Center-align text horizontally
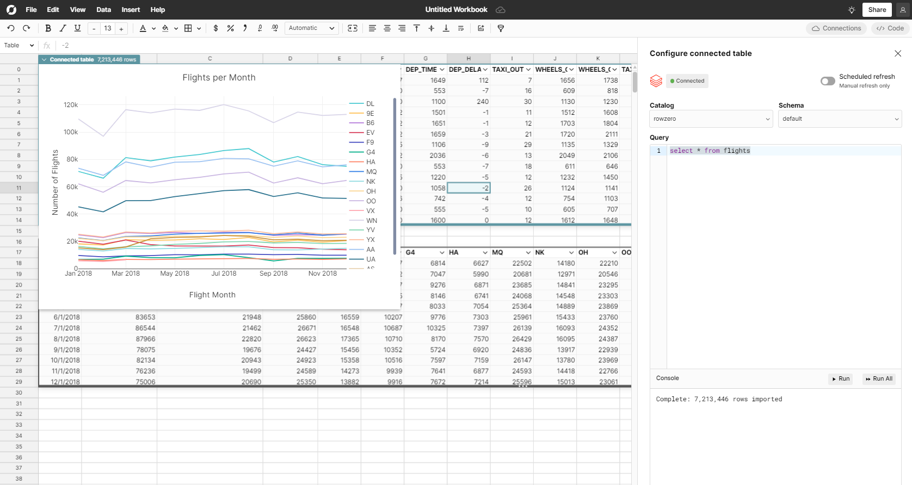Viewport: 912px width, 485px height. coord(387,28)
